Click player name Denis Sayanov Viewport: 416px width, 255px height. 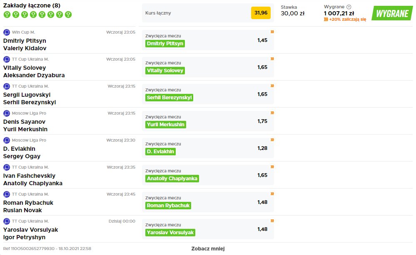(x=24, y=122)
